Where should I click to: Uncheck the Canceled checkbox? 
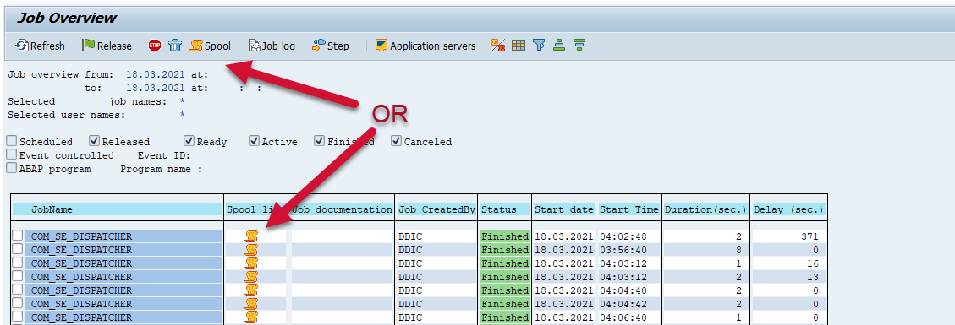coord(397,141)
